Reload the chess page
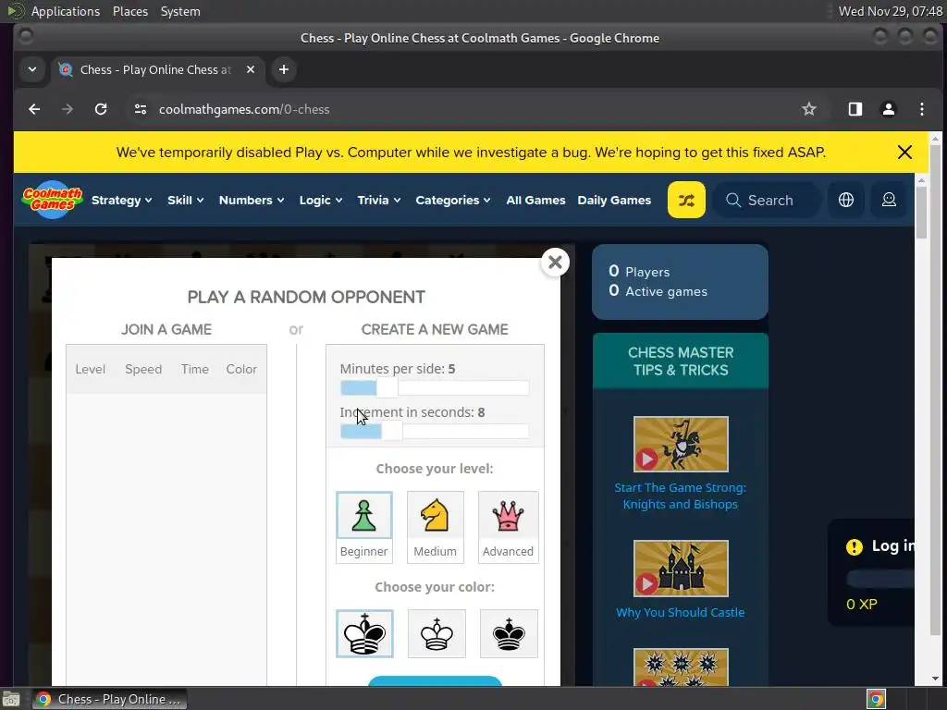Image resolution: width=947 pixels, height=710 pixels. pyautogui.click(x=101, y=109)
